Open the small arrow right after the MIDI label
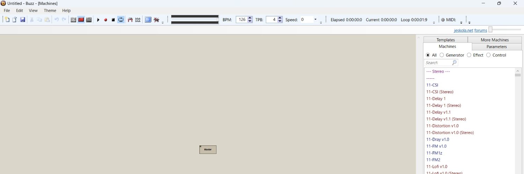 point(461,23)
